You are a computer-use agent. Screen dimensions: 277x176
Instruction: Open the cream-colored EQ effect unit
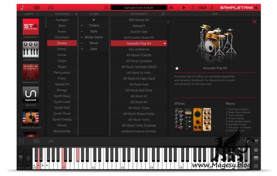[206, 120]
